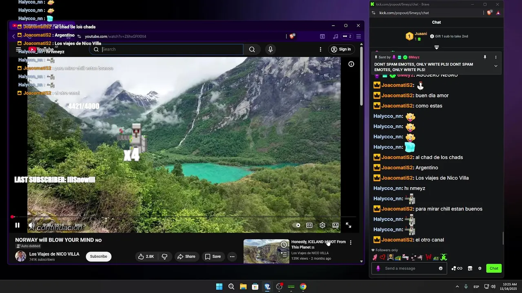The image size is (522, 293).
Task: Open Los Viajes de NICO VILLA channel
Action: [54, 254]
